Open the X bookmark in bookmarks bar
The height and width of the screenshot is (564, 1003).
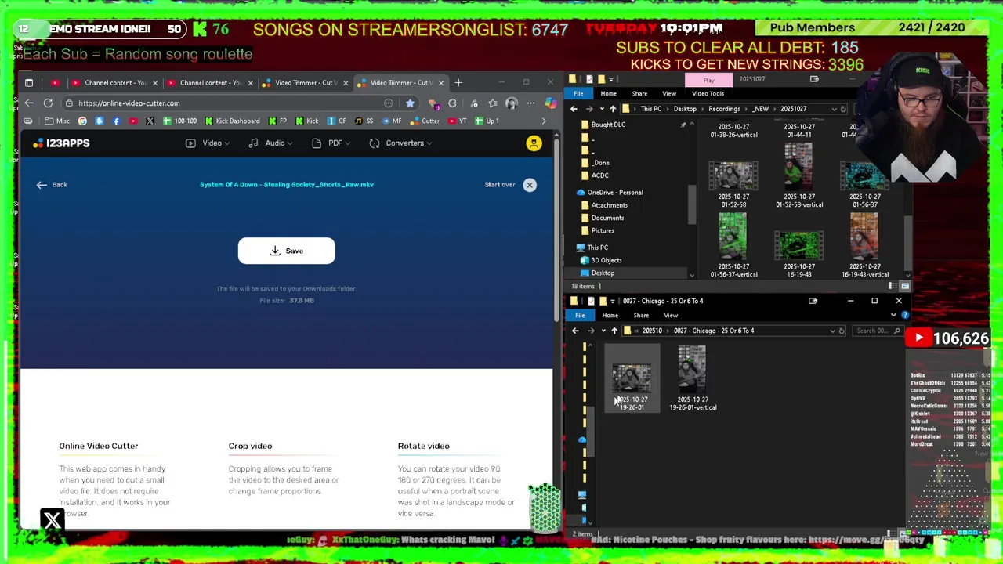pos(150,121)
